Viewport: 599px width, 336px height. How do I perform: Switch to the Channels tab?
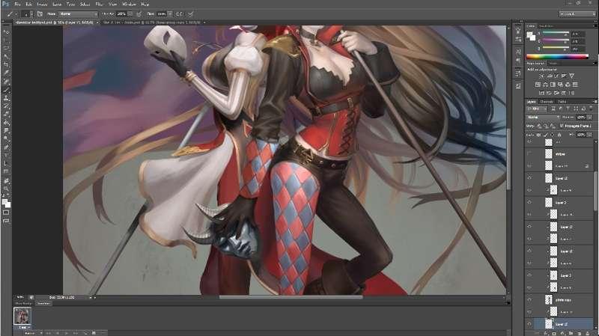[546, 102]
